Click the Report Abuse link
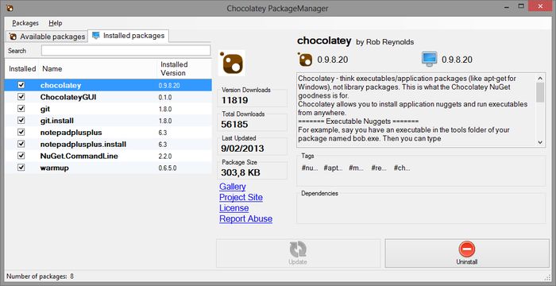This screenshot has width=556, height=286. click(x=245, y=218)
